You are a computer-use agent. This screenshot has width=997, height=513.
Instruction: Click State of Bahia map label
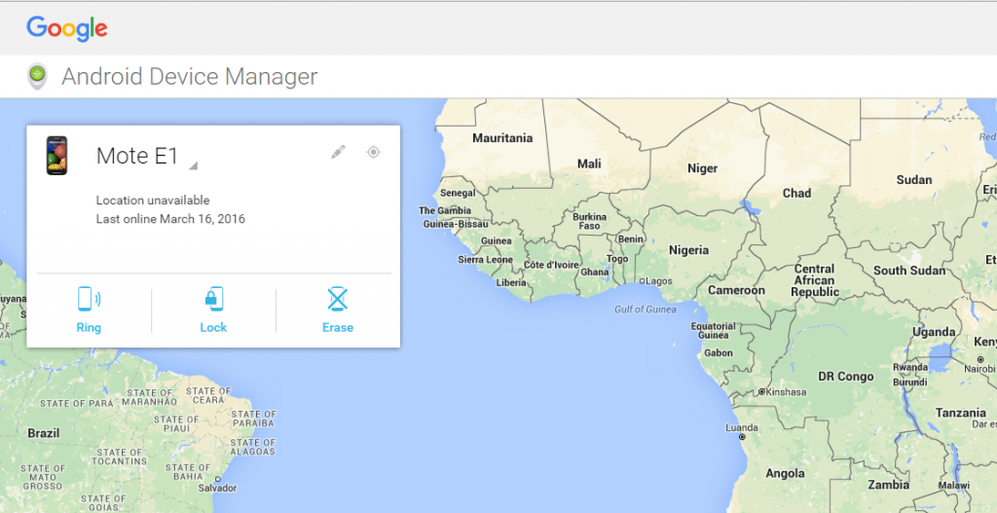[x=188, y=472]
